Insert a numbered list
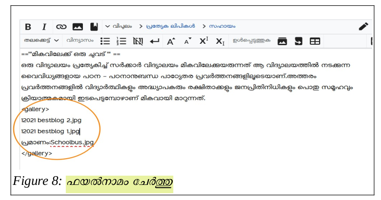The image size is (381, 200). 121,41
